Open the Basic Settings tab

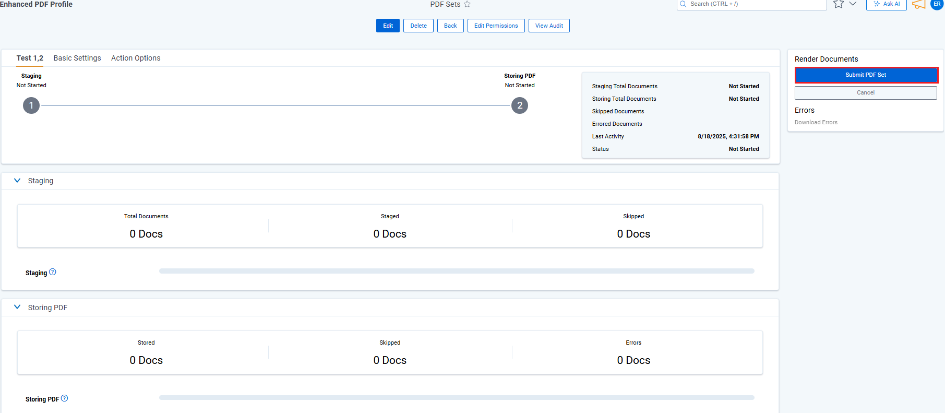click(x=77, y=58)
